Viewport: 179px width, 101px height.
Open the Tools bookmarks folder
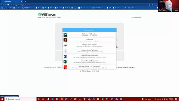pos(39,8)
